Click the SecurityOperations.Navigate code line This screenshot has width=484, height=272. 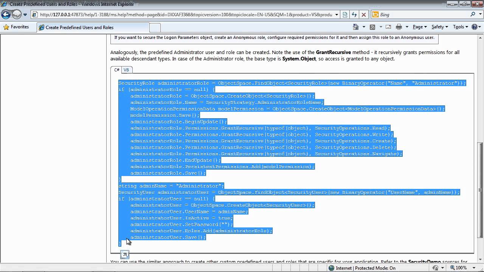click(x=266, y=154)
